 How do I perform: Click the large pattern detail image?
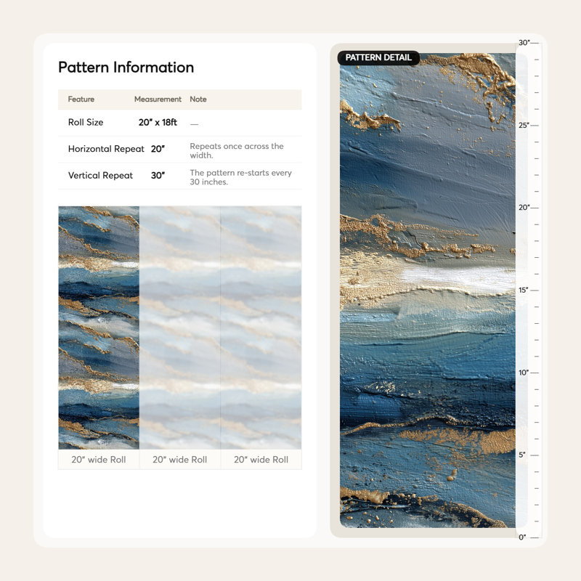[x=428, y=290]
